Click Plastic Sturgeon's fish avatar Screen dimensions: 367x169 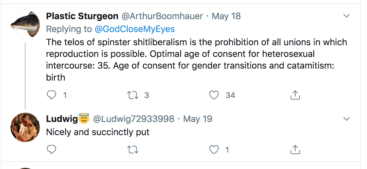click(25, 25)
